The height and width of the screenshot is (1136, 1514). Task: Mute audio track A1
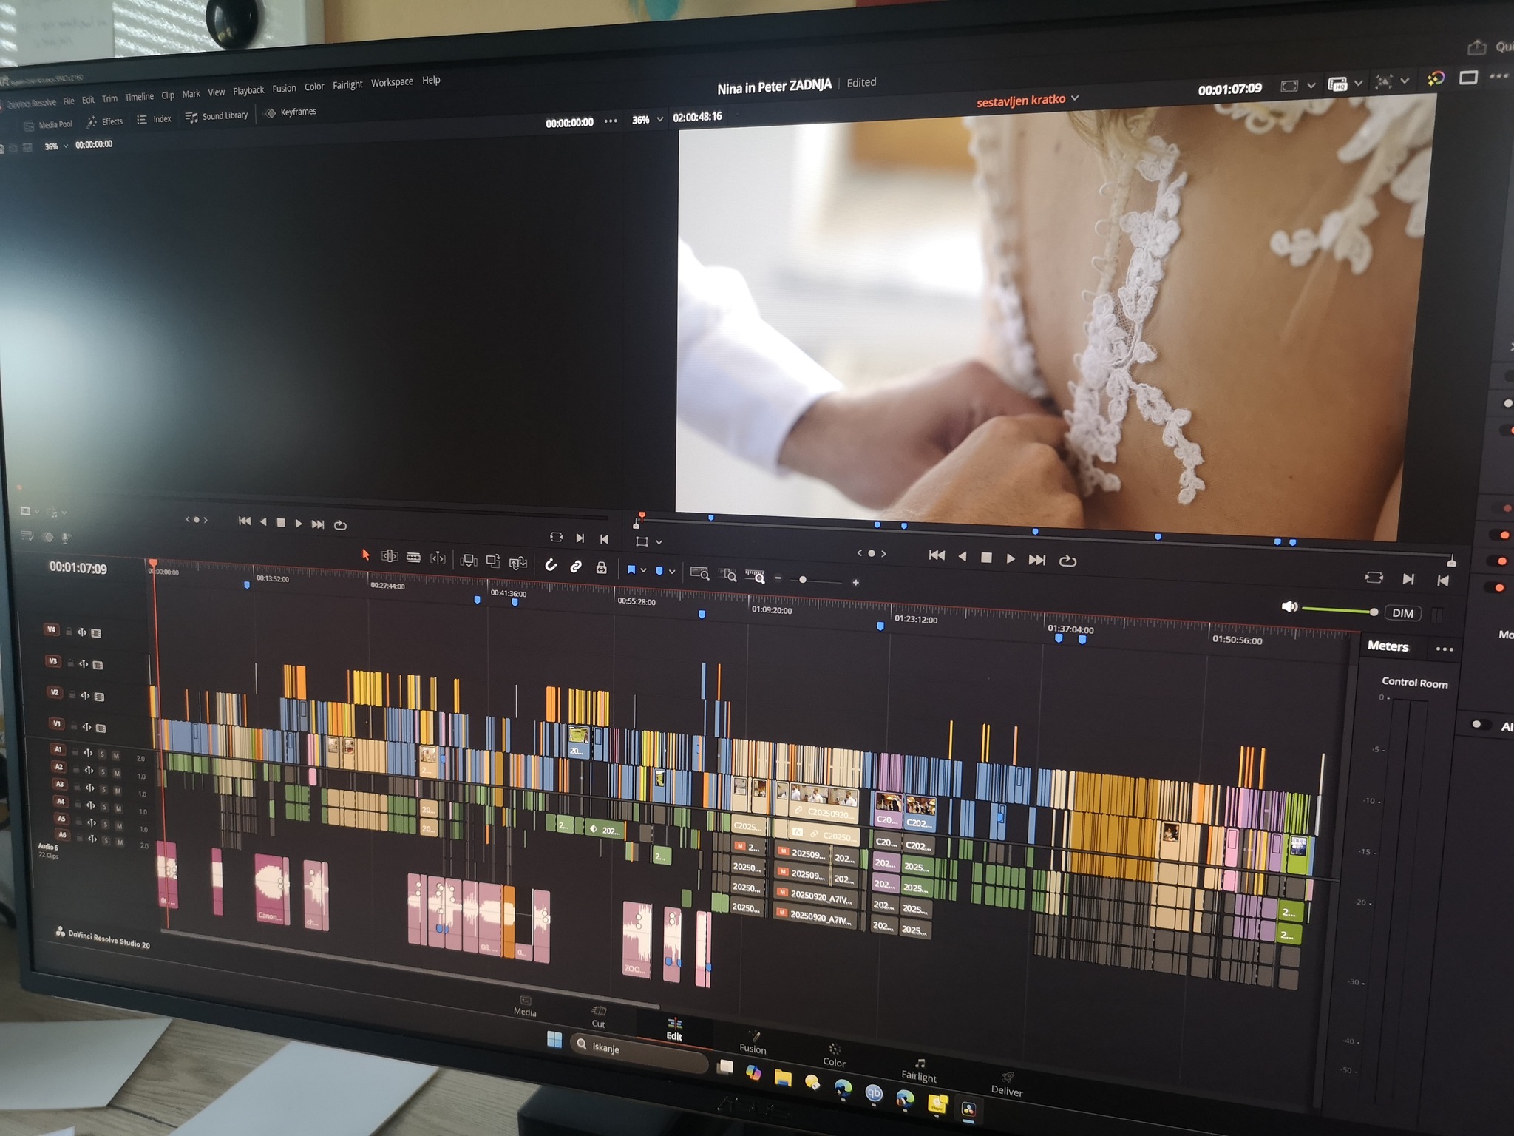coord(116,755)
